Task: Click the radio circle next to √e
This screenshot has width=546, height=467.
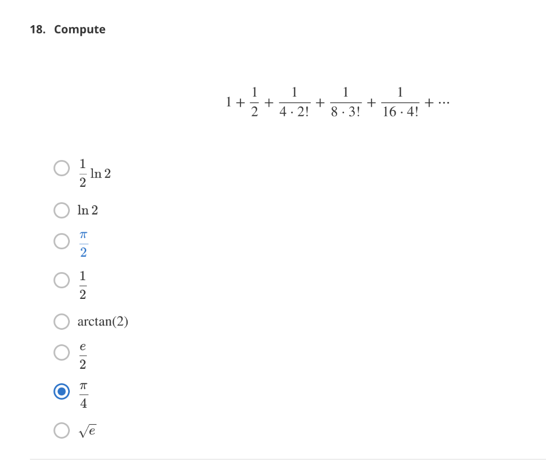Action: point(62,430)
